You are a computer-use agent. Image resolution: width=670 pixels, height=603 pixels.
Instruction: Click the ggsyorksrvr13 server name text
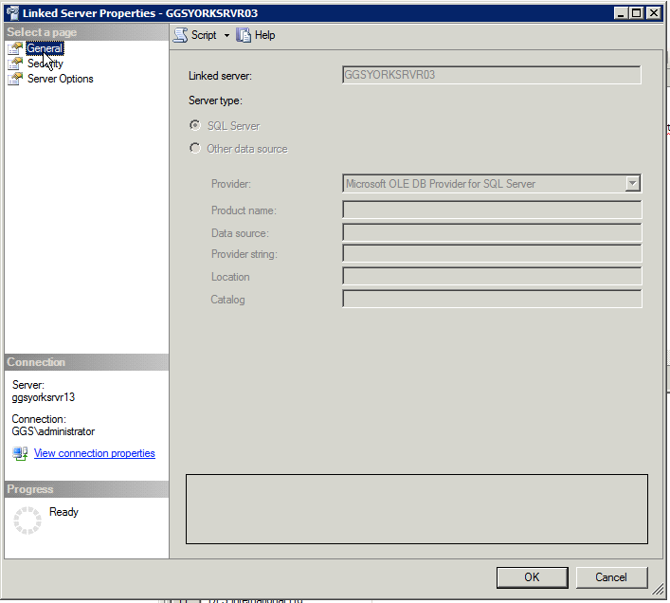44,397
